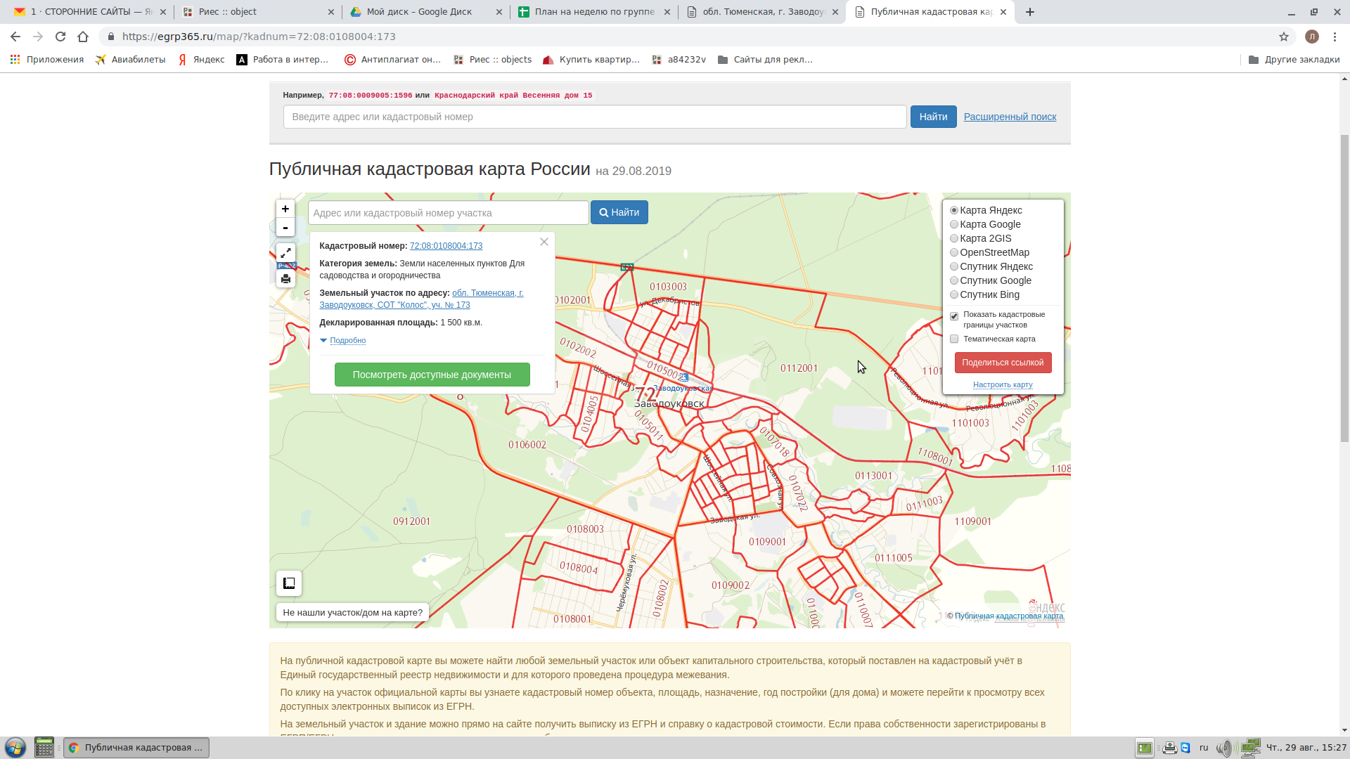
Task: Open the Антиплагиат bookmark
Action: (392, 60)
